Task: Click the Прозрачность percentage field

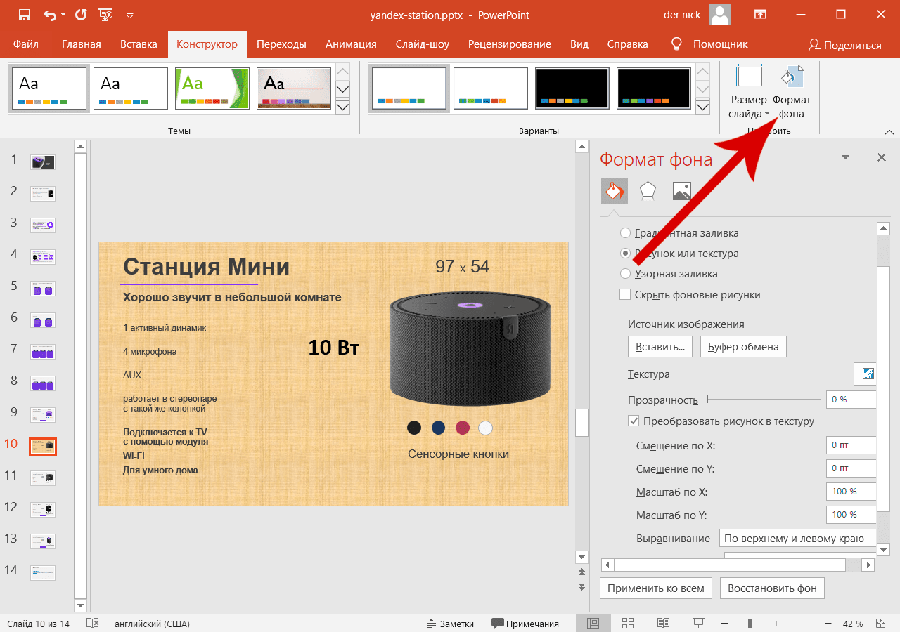Action: click(851, 399)
